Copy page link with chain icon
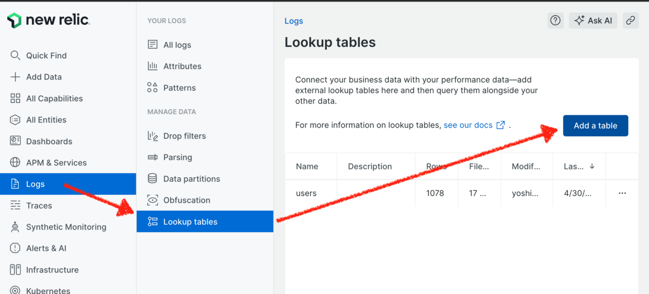This screenshot has height=294, width=649. click(x=631, y=21)
